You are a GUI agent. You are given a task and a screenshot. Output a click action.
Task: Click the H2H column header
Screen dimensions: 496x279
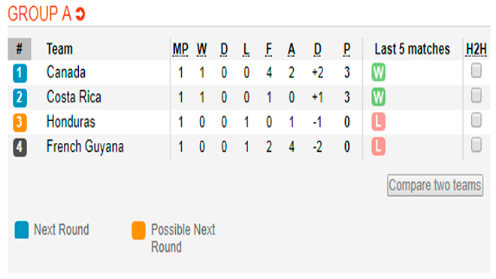(x=476, y=50)
